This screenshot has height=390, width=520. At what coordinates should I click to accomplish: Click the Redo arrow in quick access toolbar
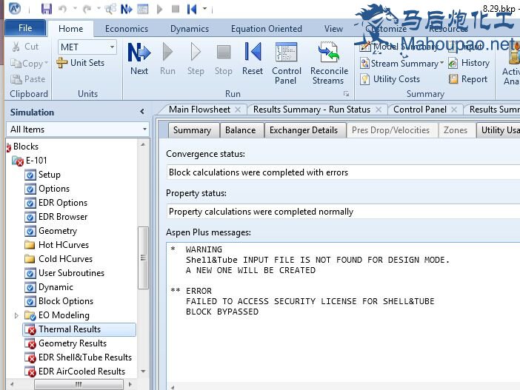click(87, 9)
